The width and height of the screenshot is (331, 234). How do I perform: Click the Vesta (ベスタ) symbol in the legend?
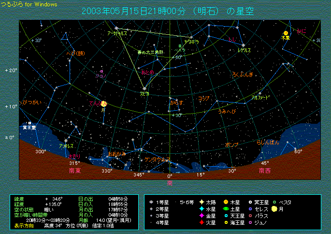coord(274,202)
